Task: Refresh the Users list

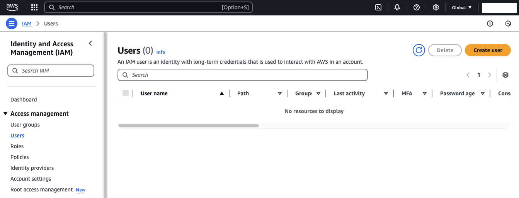Action: [x=419, y=50]
